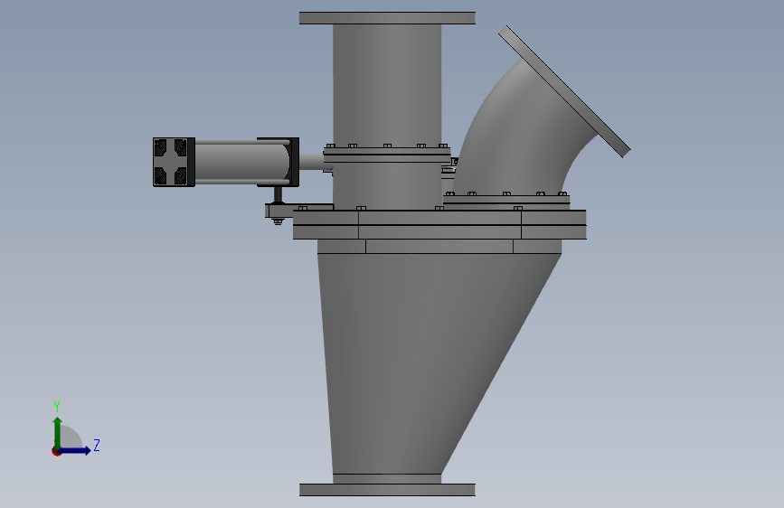This screenshot has height=508, width=784.
Task: Click the blue Z axis arrow of the triad
Action: pos(75,450)
